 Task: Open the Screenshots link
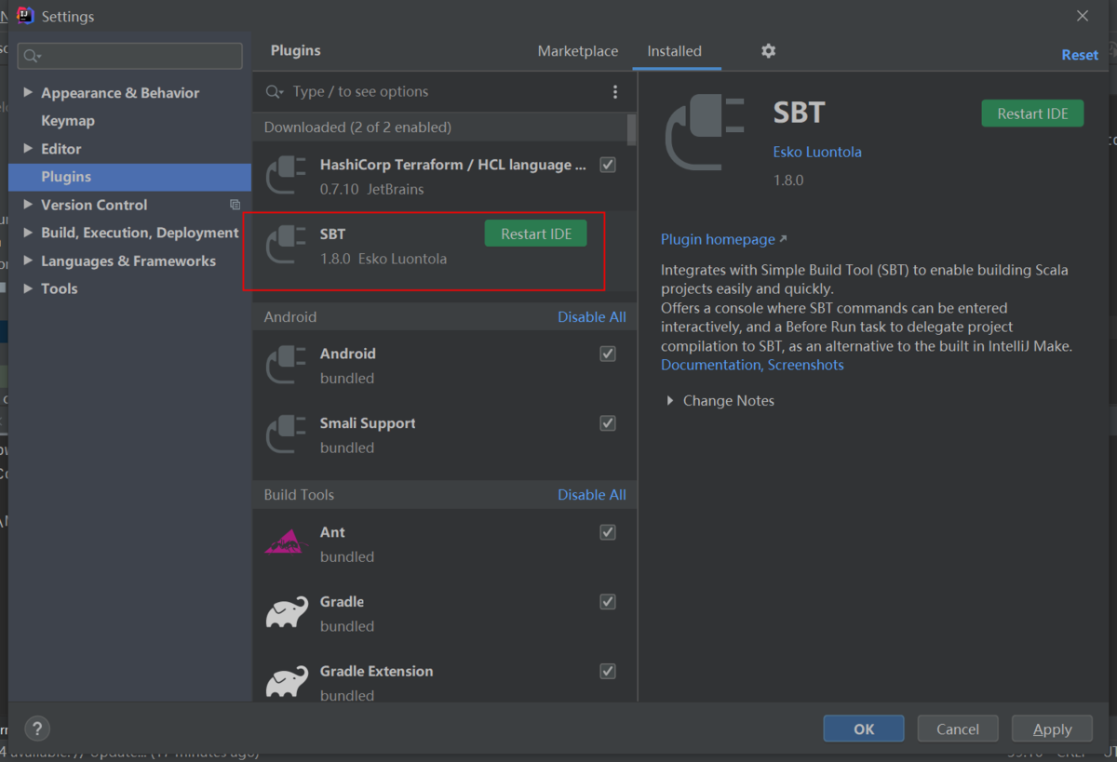[x=806, y=365]
